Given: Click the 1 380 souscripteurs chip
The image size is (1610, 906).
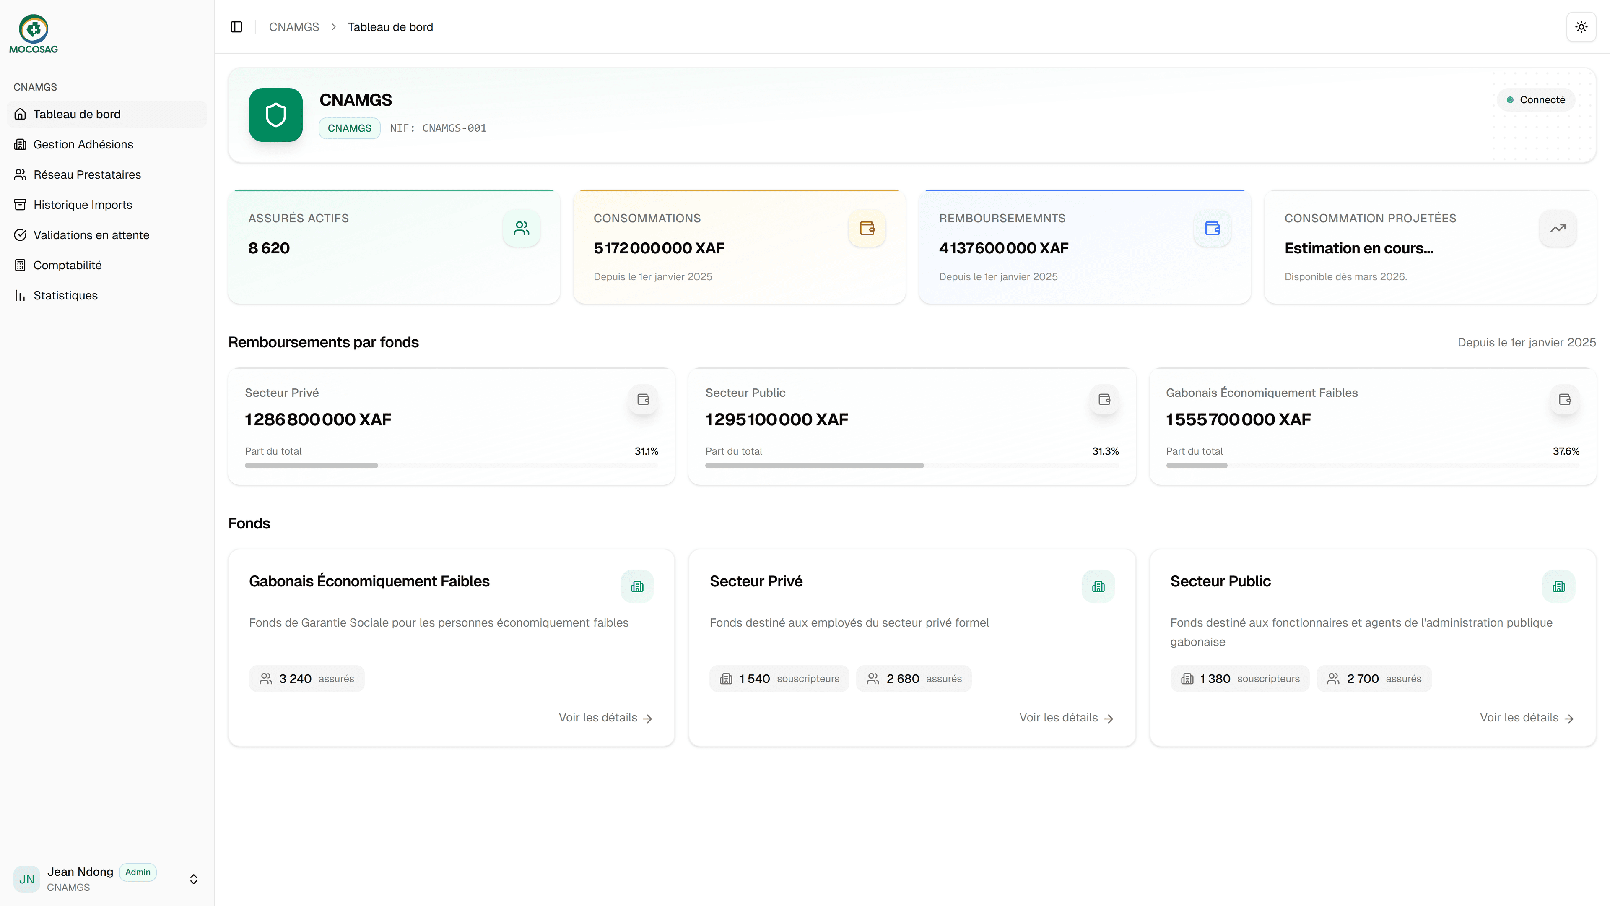Looking at the screenshot, I should click(x=1240, y=679).
